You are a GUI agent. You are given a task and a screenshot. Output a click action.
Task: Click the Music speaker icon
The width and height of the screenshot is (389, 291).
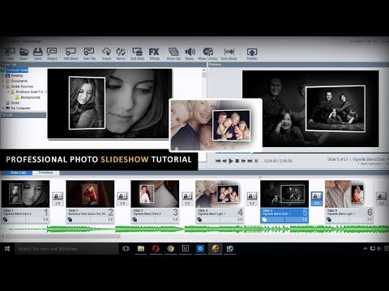[190, 53]
